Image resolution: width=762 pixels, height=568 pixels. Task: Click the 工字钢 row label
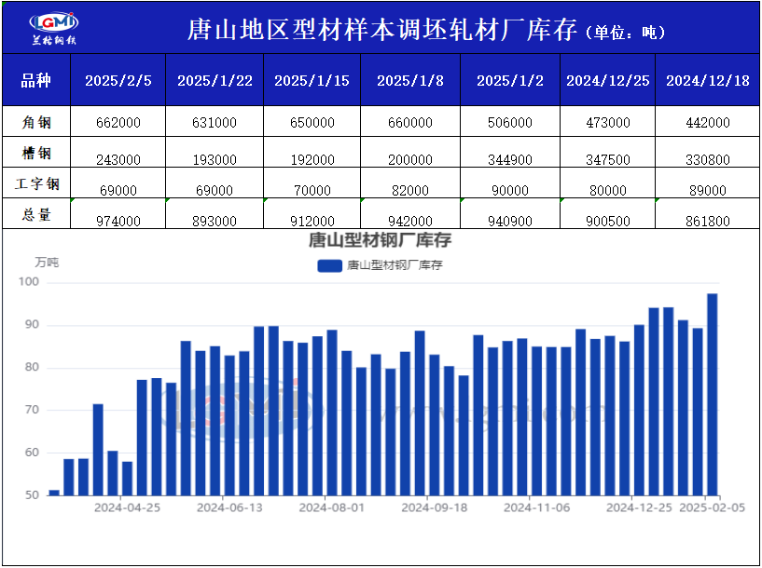point(35,183)
